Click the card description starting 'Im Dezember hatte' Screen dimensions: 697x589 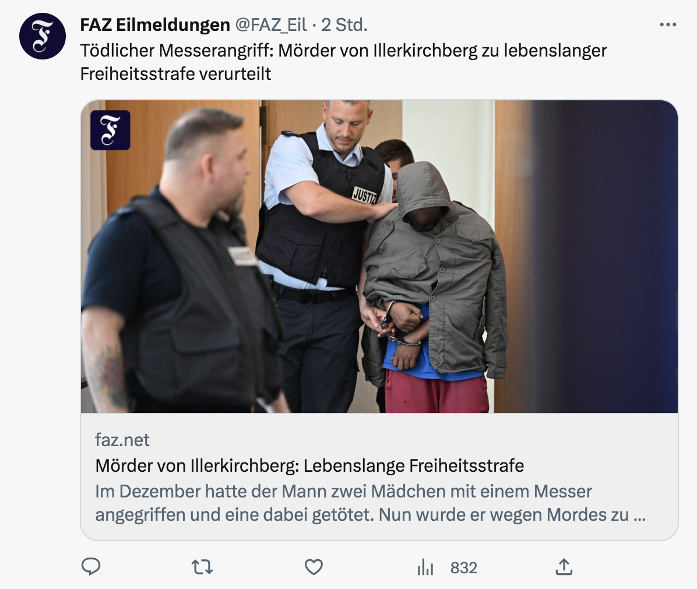click(x=370, y=503)
